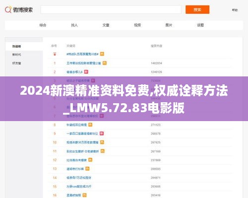Viewport: 248px width, 198px height.
Task: Switch to the 视频 tab
Action: [137, 25]
